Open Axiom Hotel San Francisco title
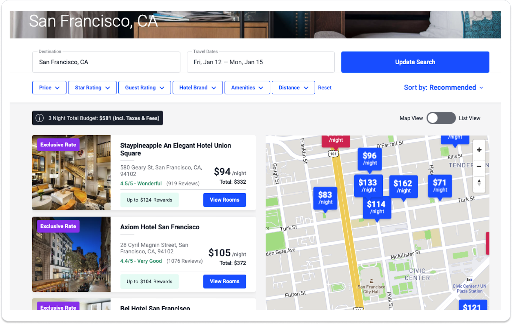 [160, 227]
